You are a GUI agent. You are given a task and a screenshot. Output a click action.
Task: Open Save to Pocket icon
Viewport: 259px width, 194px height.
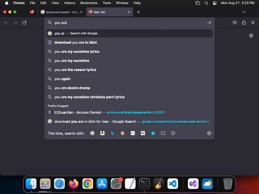234,22
